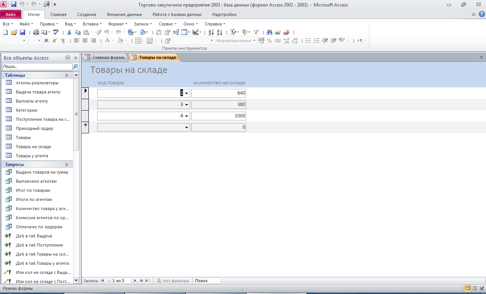Open the Font Color 'A' picker

point(107,41)
